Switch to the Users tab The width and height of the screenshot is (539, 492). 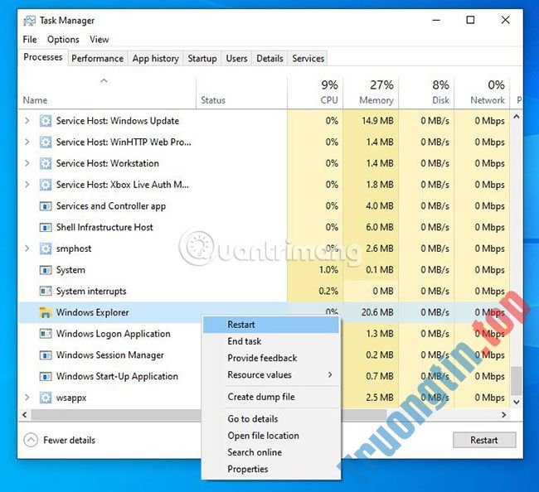[237, 58]
